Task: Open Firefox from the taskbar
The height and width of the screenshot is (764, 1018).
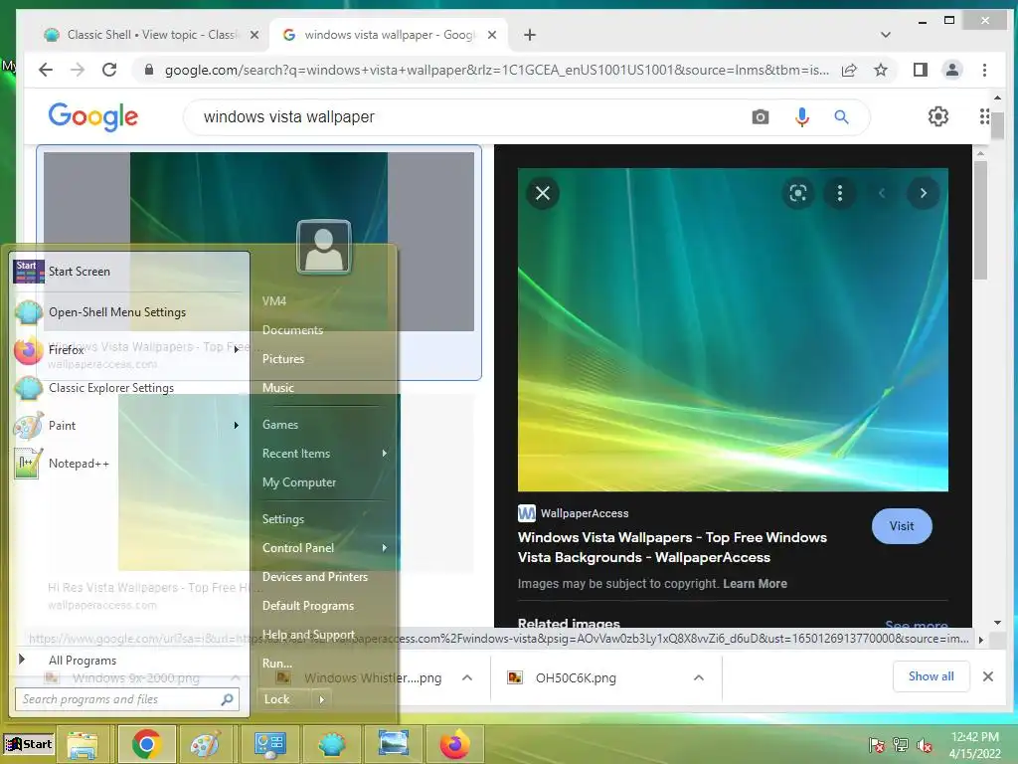Action: click(x=454, y=744)
